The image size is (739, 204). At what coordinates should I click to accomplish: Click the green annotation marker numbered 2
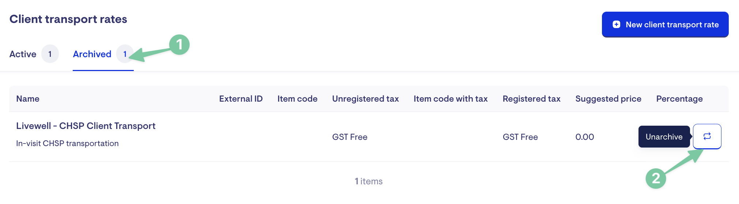[x=656, y=178]
